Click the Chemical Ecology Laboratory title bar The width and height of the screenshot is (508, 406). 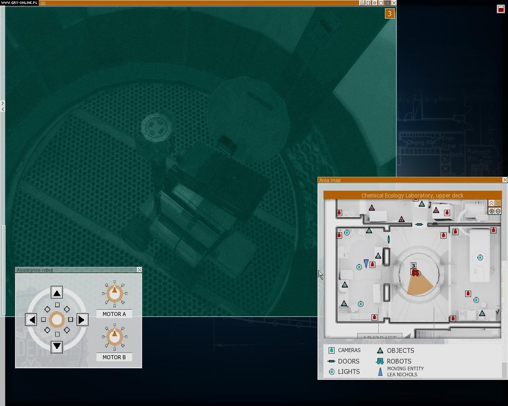[412, 195]
